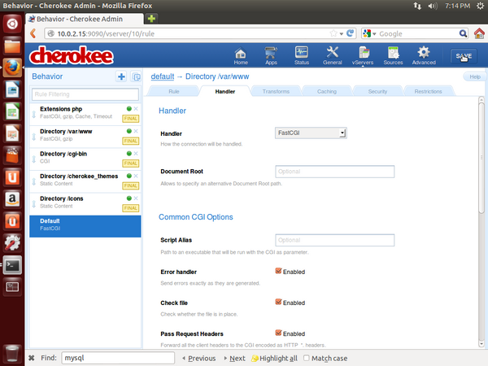Switch to the Security tab

377,91
